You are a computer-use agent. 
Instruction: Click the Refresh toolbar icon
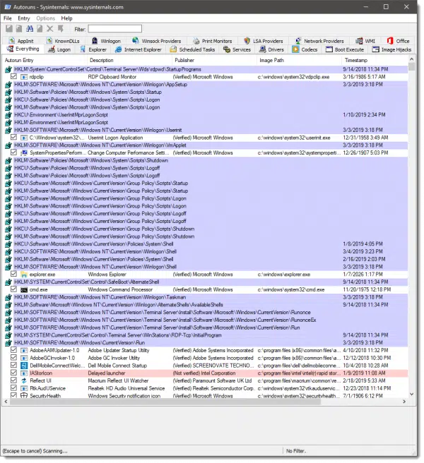coord(19,29)
